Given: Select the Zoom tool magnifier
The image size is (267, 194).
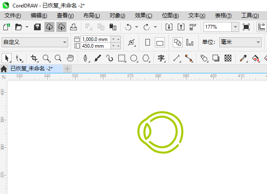Looking at the screenshot, I should click(x=46, y=58).
